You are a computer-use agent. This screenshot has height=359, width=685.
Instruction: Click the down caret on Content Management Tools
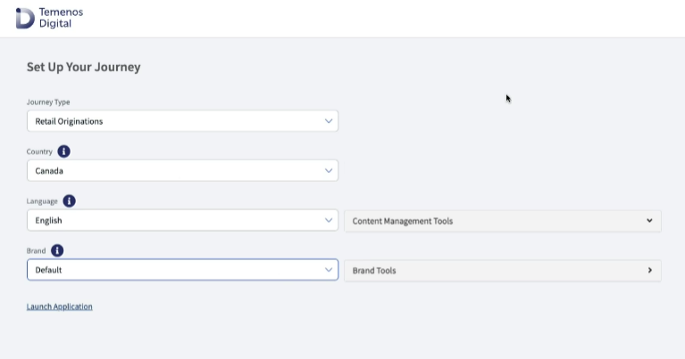649,221
